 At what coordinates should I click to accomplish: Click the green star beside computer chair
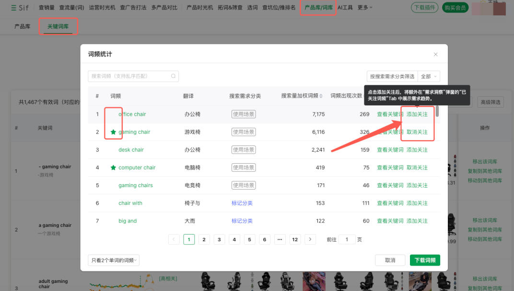113,168
